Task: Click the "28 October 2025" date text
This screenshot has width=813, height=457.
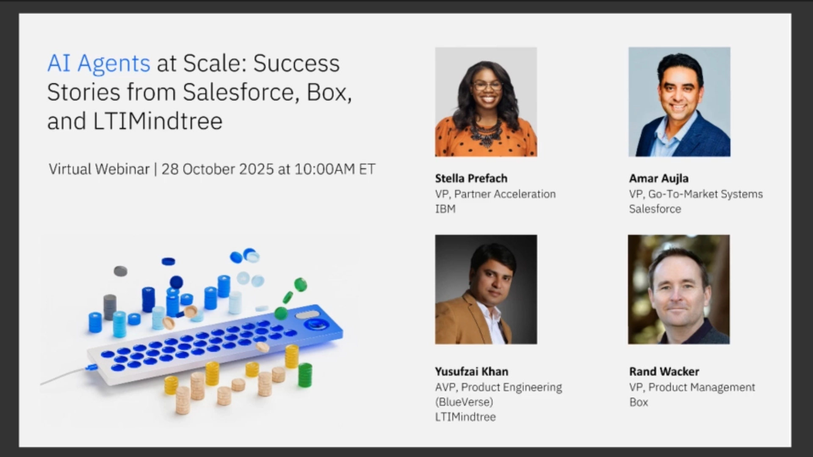Action: [217, 169]
